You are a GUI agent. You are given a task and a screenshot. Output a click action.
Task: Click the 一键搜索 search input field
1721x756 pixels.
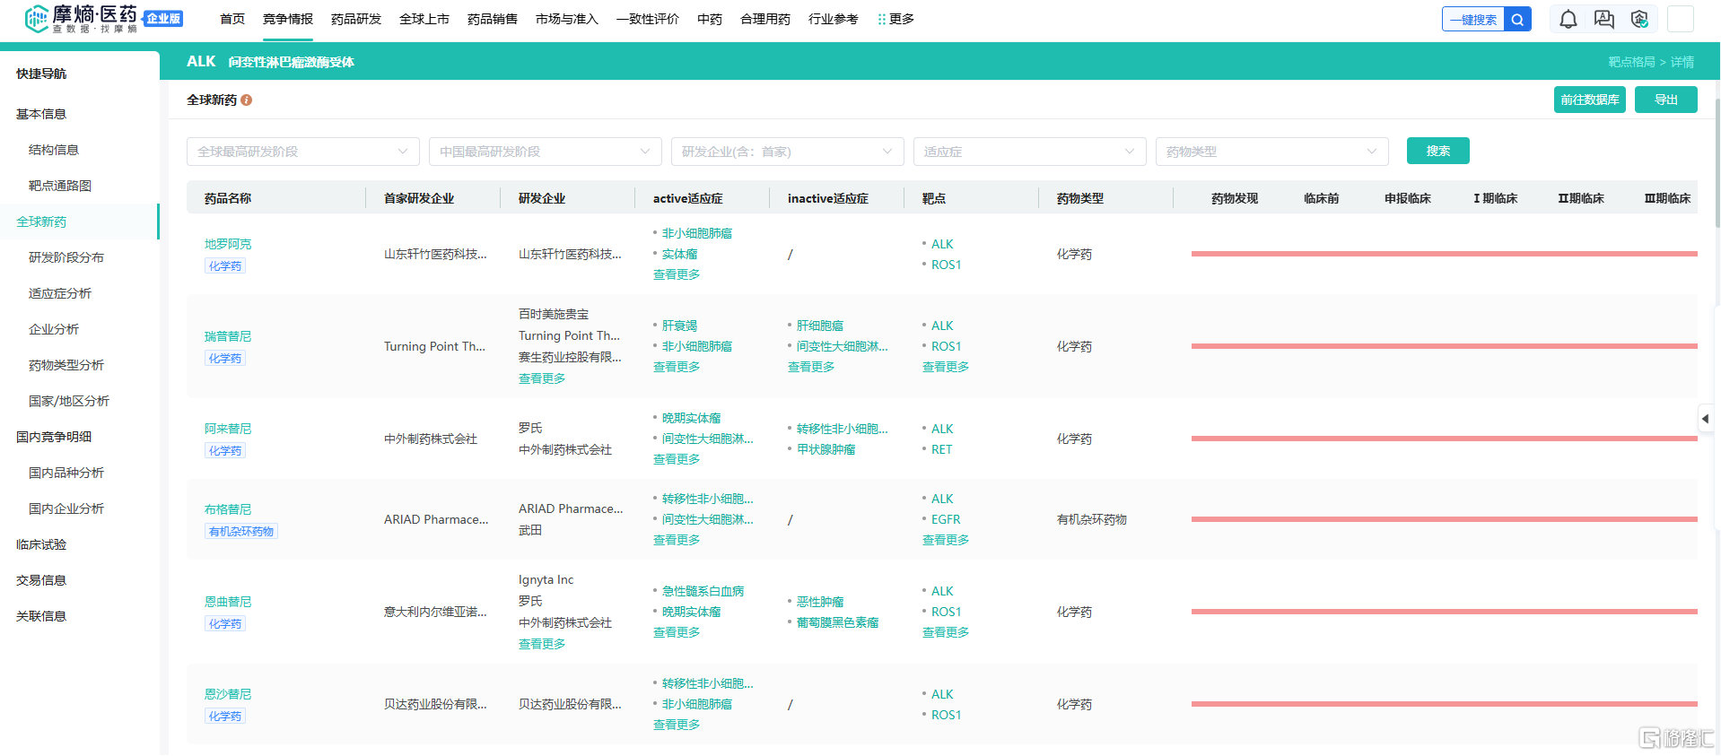click(x=1473, y=19)
